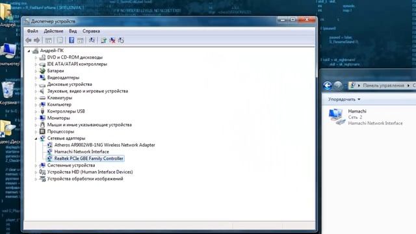Open the Файл menu
Screen dimensions: 416x234
click(32, 31)
